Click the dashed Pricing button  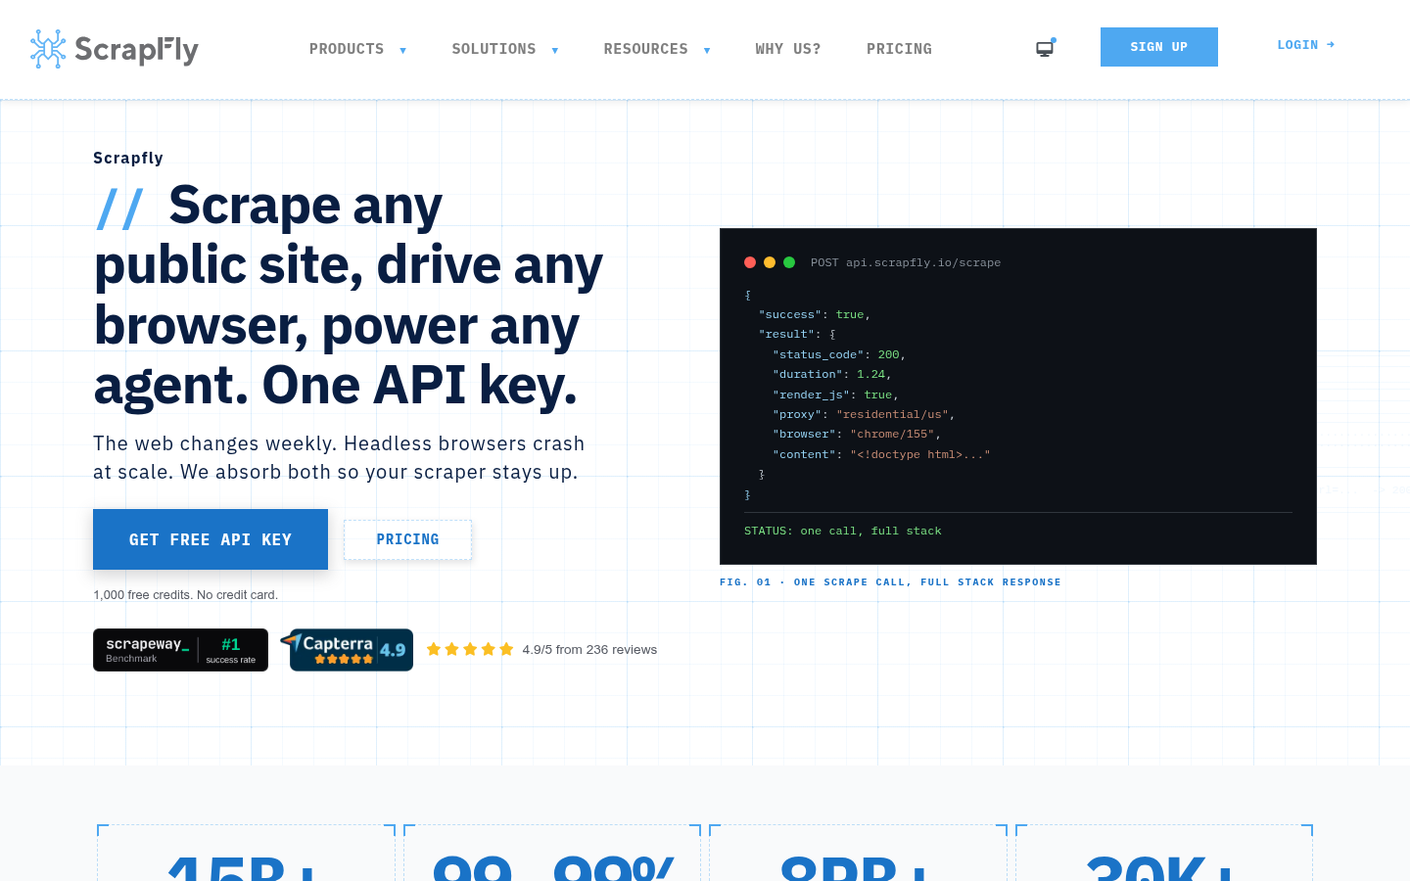coord(407,539)
